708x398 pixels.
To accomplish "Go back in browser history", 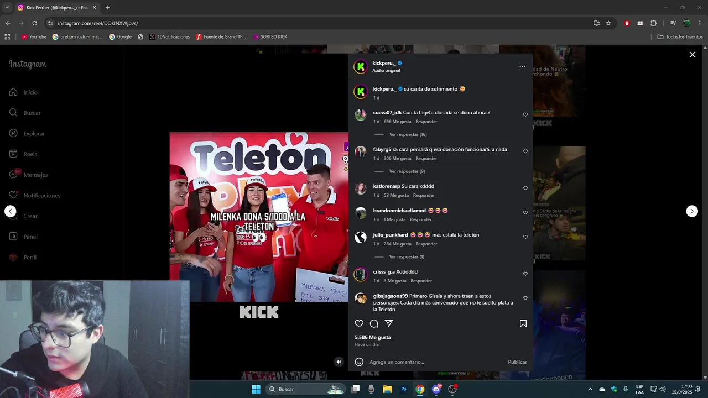I will pyautogui.click(x=8, y=23).
